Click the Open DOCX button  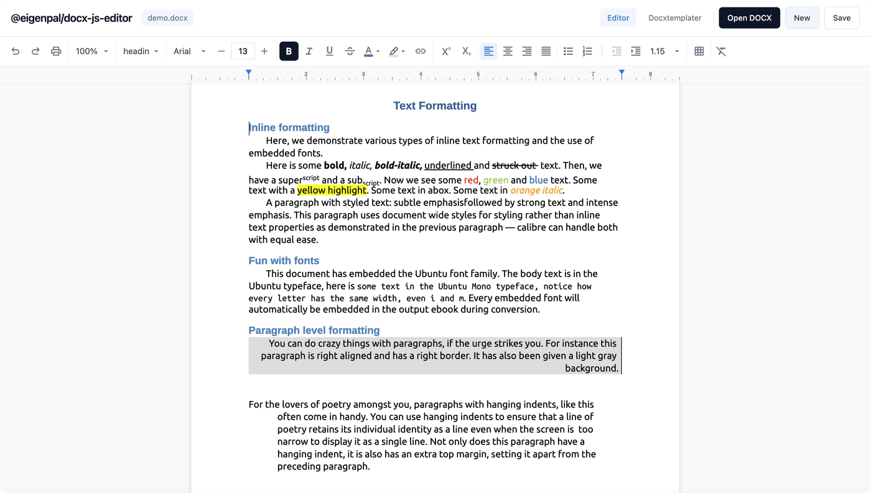[x=749, y=17]
